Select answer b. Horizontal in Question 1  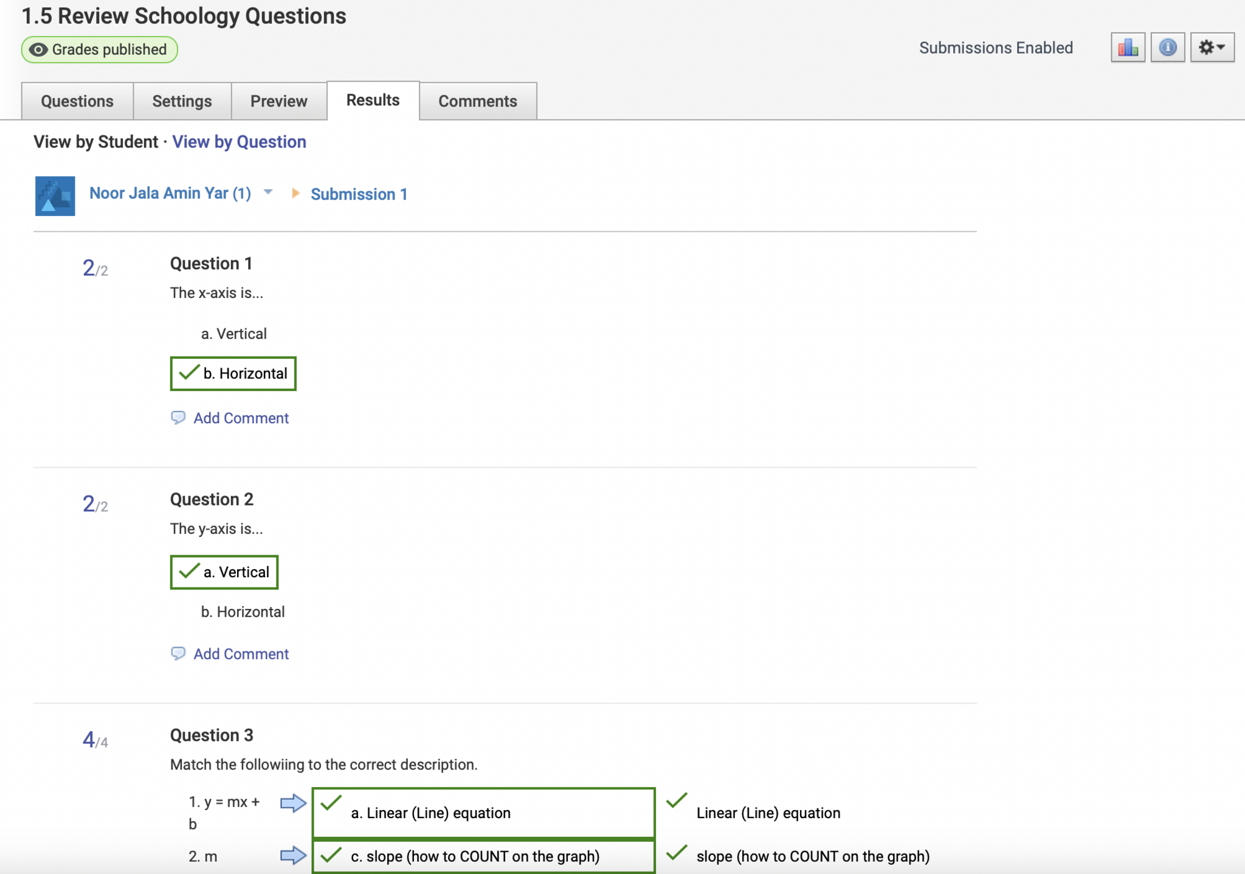233,373
